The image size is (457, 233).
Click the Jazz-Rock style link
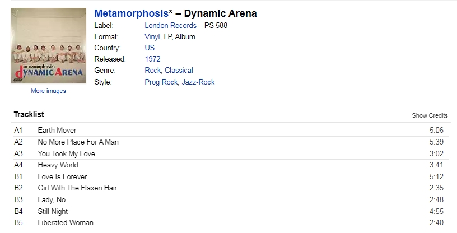point(198,82)
